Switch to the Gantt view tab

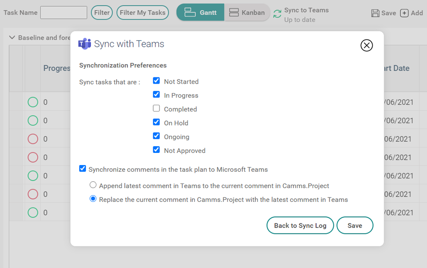pos(200,12)
